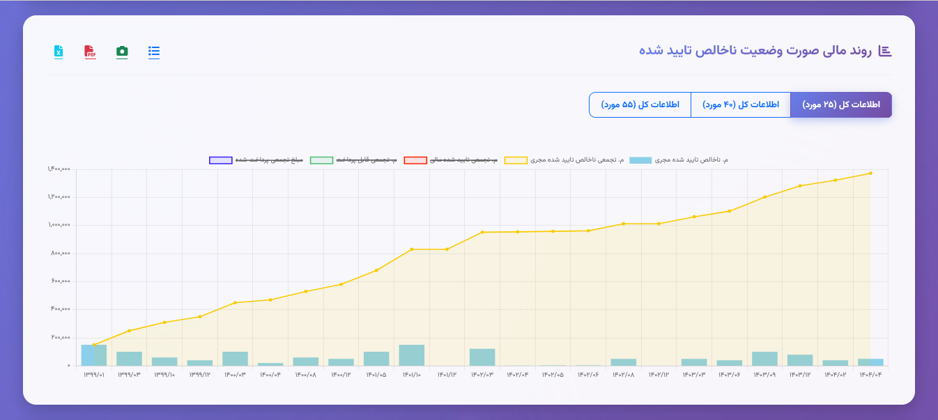Click the x-axis label ۱۴۰۰/۱۲
The width and height of the screenshot is (938, 420).
[341, 375]
